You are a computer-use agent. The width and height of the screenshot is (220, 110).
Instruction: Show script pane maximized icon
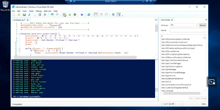(106, 15)
